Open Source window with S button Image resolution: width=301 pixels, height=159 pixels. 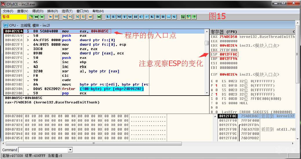click(x=174, y=17)
